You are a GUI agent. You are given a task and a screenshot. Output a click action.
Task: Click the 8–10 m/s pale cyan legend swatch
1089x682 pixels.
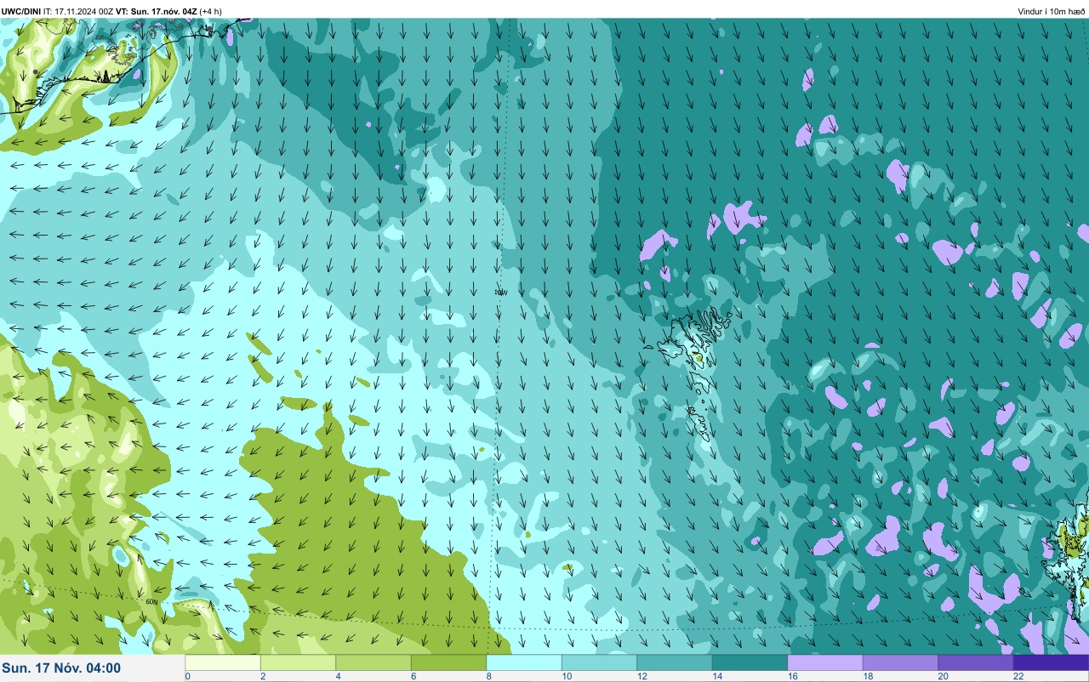[x=524, y=662]
